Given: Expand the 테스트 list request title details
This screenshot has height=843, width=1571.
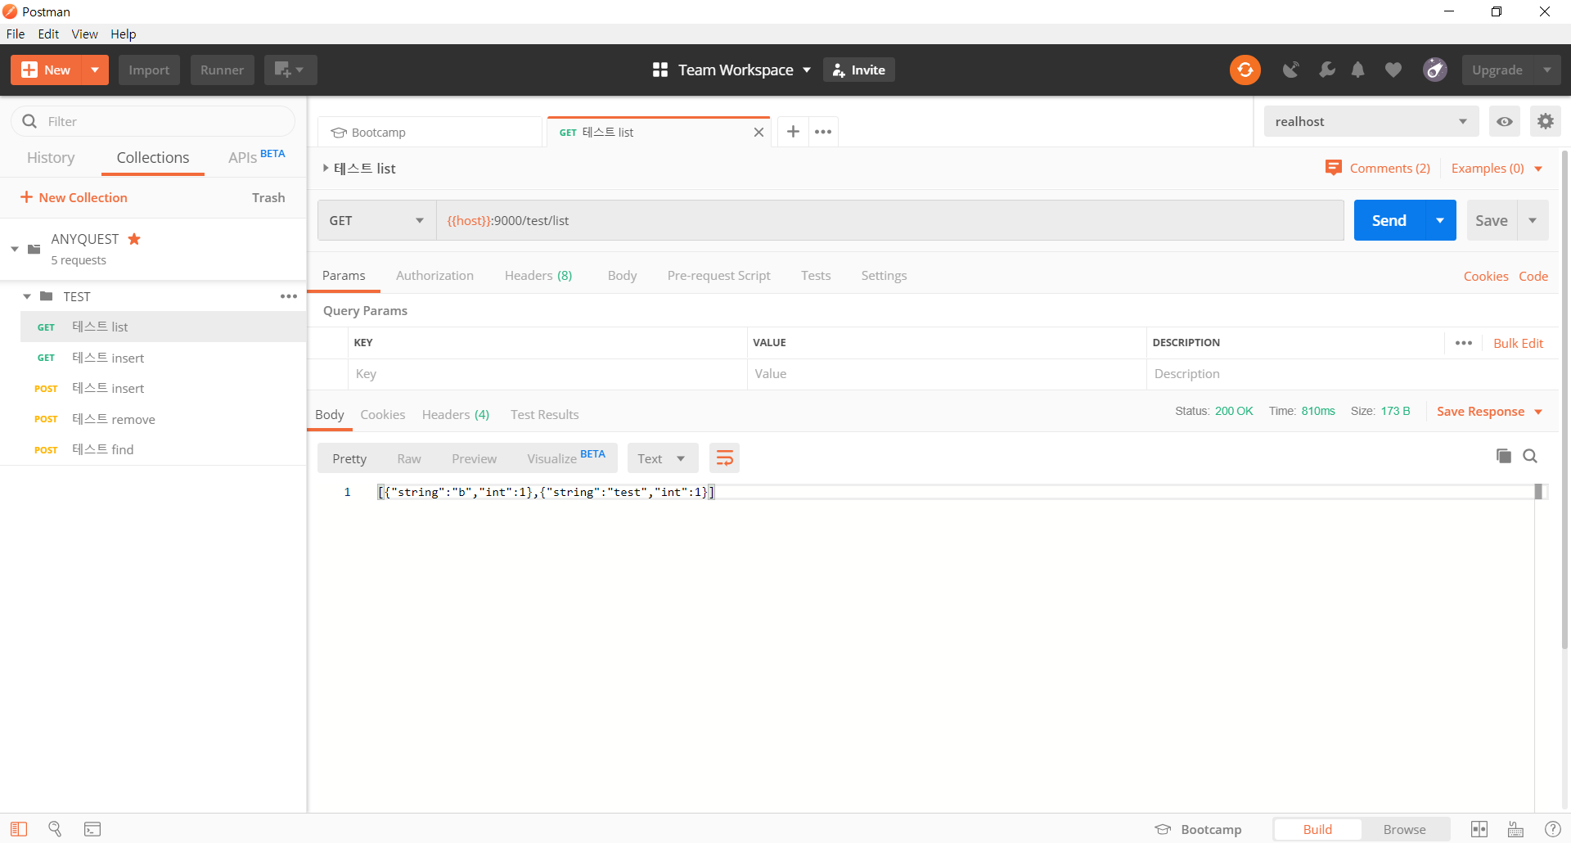Looking at the screenshot, I should point(326,168).
